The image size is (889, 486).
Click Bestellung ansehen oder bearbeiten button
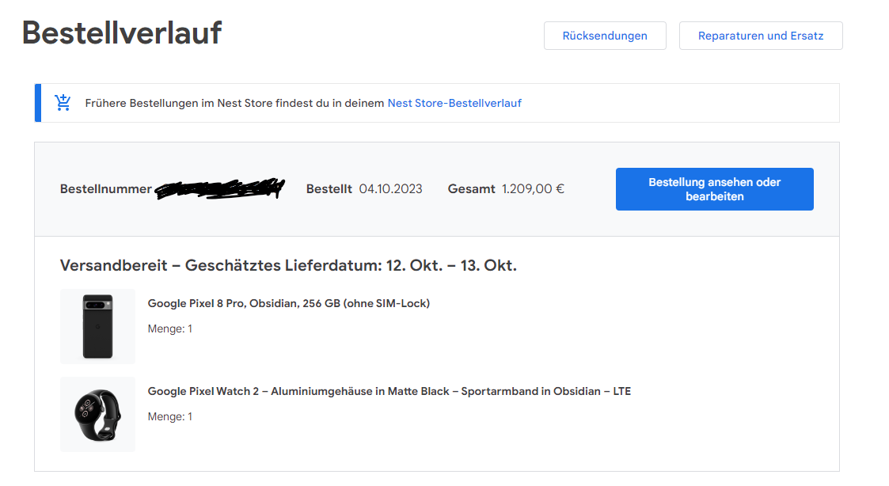pyautogui.click(x=714, y=189)
